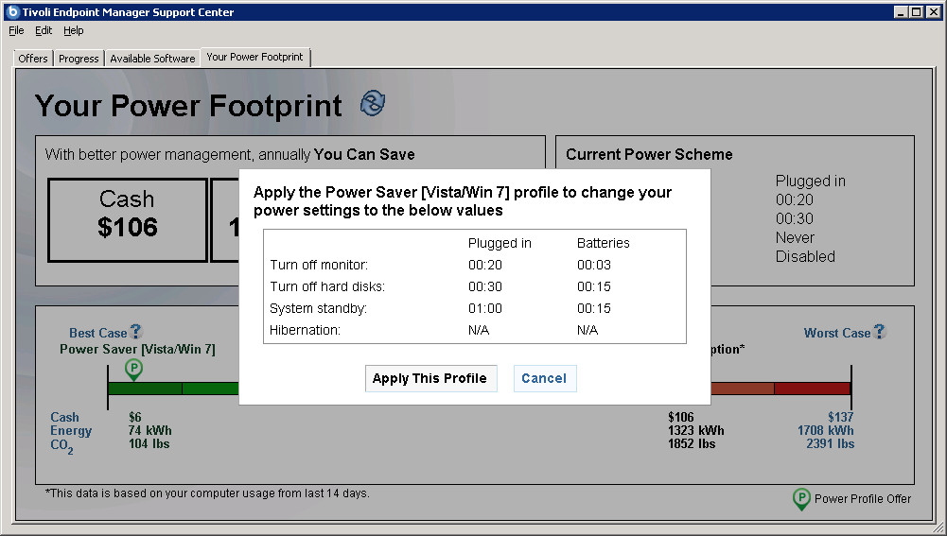Close the Support Center window

pyautogui.click(x=934, y=11)
